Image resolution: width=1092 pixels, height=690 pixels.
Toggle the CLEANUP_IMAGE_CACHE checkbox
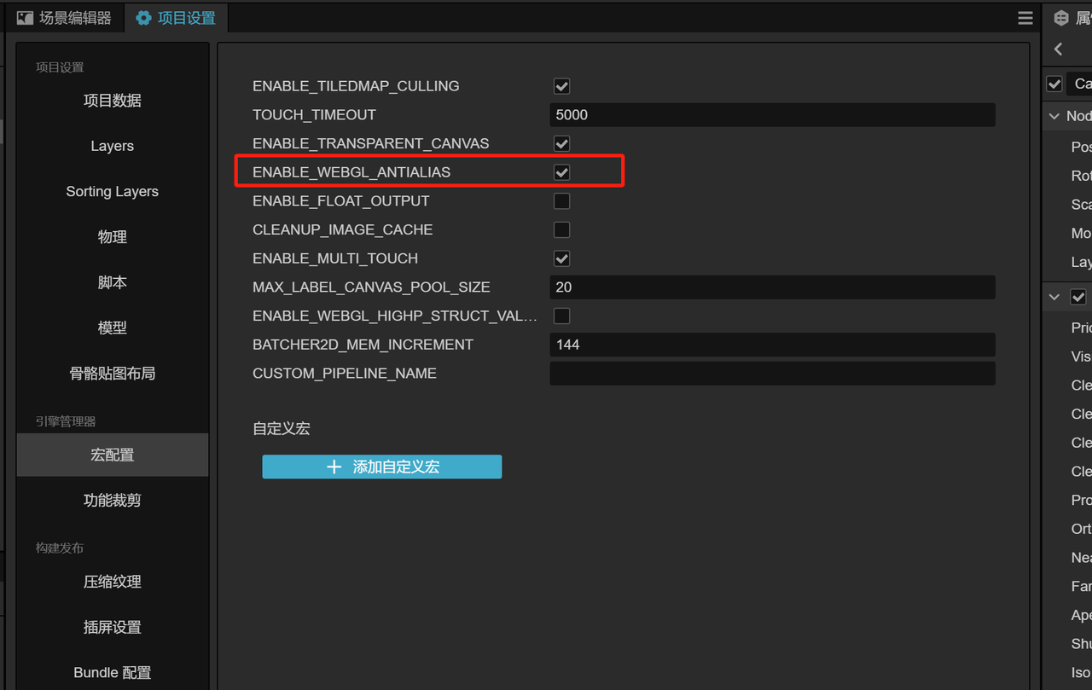click(x=561, y=229)
